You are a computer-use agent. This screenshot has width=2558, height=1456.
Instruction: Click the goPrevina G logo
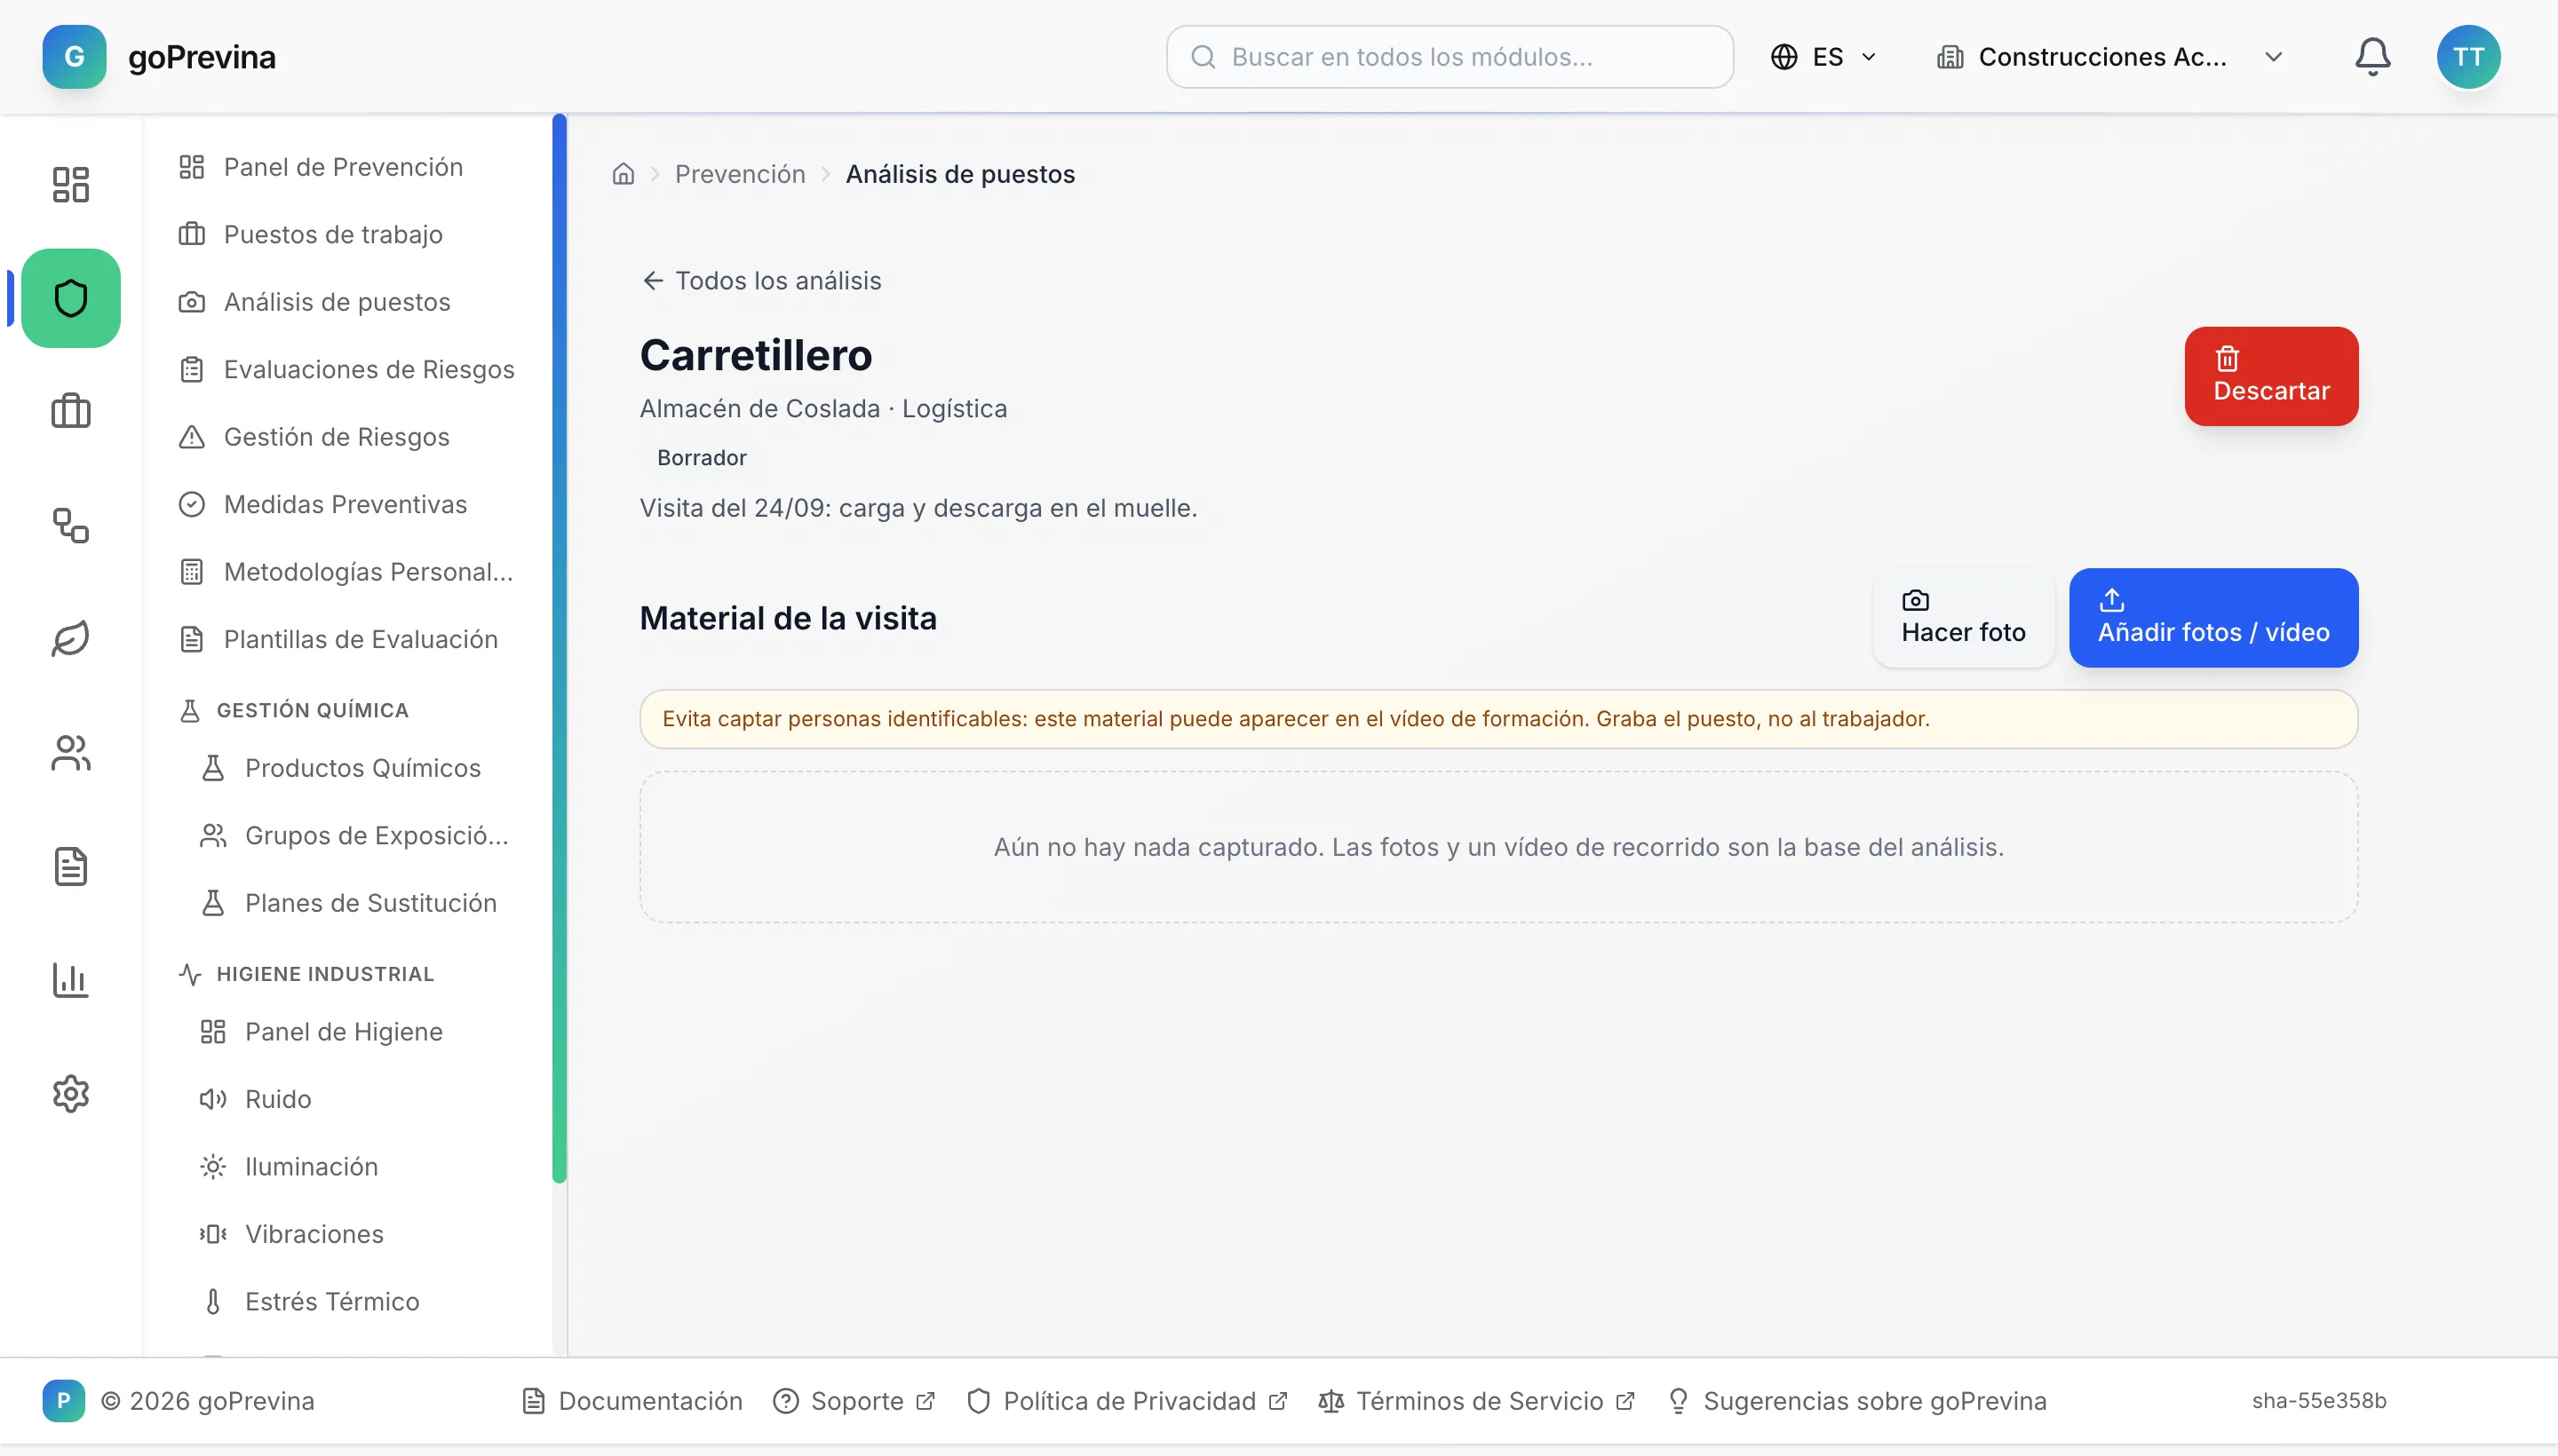coord(74,57)
